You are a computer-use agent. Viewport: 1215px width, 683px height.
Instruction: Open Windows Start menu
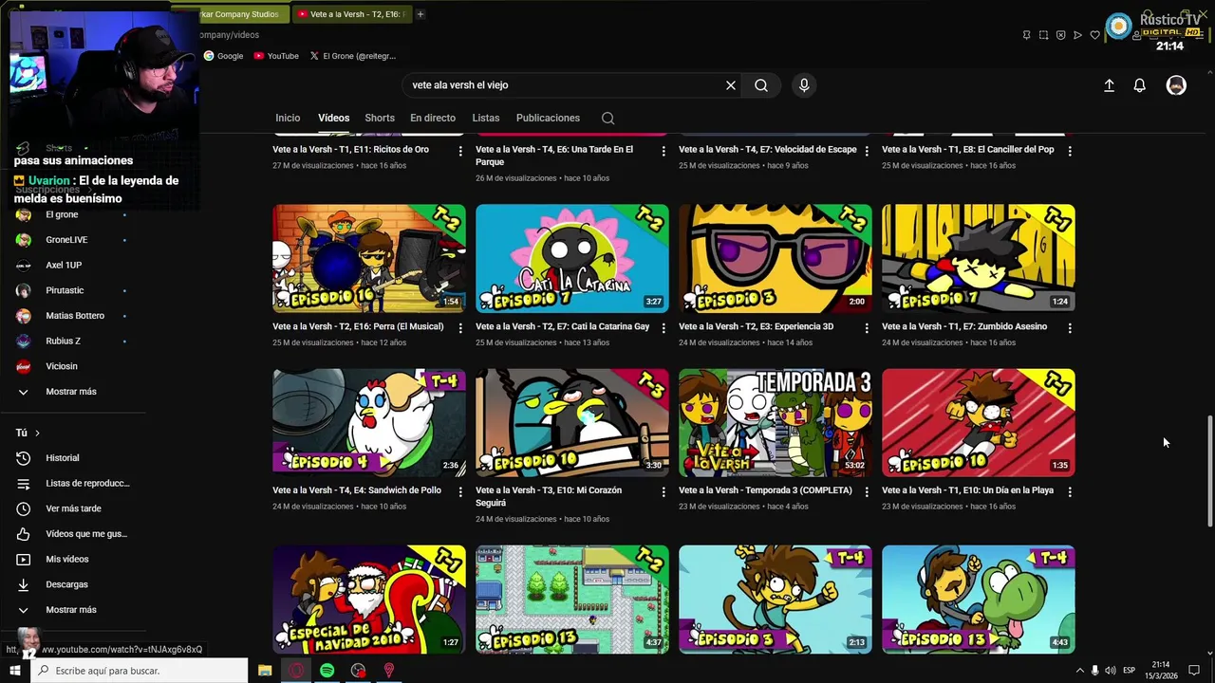[15, 671]
